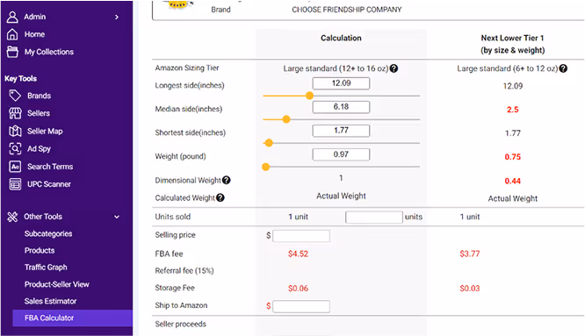Focus the Weight input 0.97

coord(341,154)
